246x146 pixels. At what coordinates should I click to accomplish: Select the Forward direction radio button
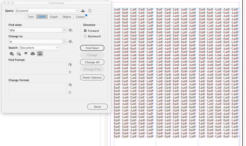point(85,31)
